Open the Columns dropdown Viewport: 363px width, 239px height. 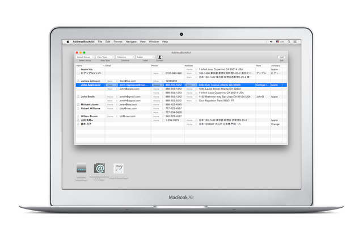click(125, 57)
